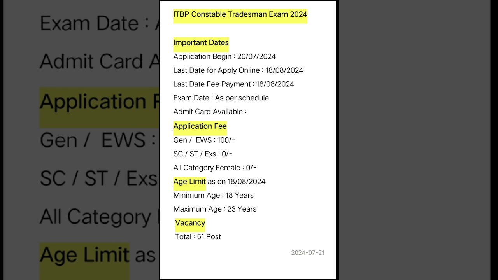This screenshot has height=280, width=498.
Task: Click the 'Important Dates' heading
Action: tap(201, 43)
